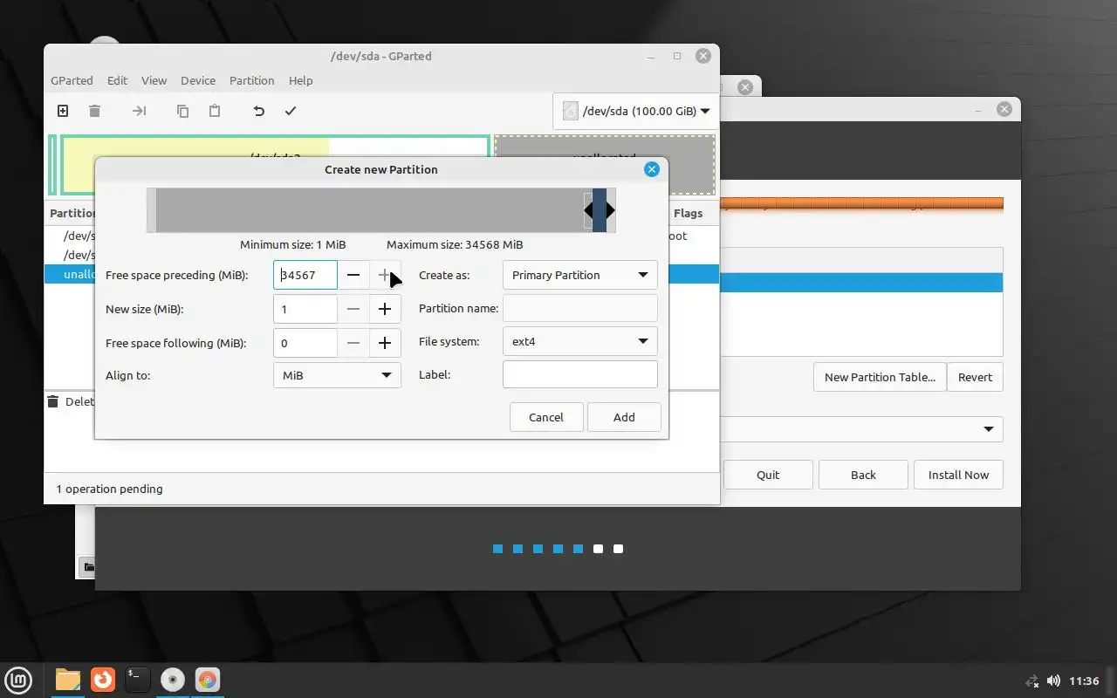Click the left resize arrow handle on partition bar
The image size is (1117, 698).
click(x=588, y=210)
